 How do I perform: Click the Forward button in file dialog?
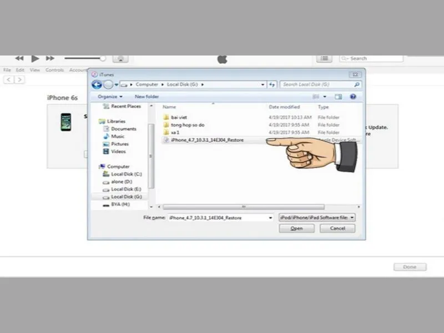point(108,85)
